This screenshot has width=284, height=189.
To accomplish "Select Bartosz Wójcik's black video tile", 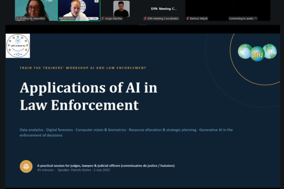I will [x=206, y=10].
